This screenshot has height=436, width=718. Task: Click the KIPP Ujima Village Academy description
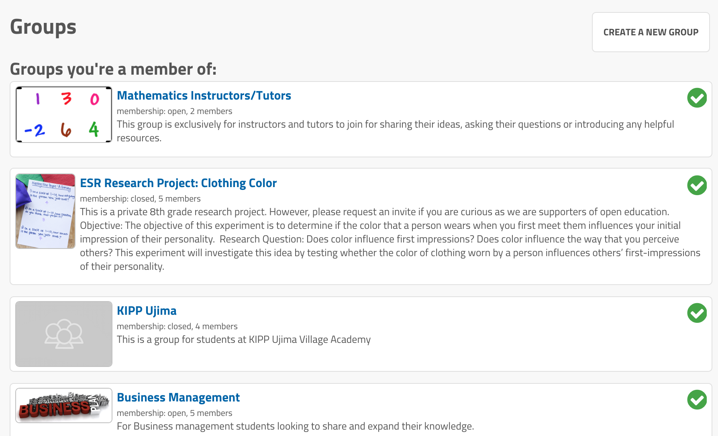click(244, 340)
